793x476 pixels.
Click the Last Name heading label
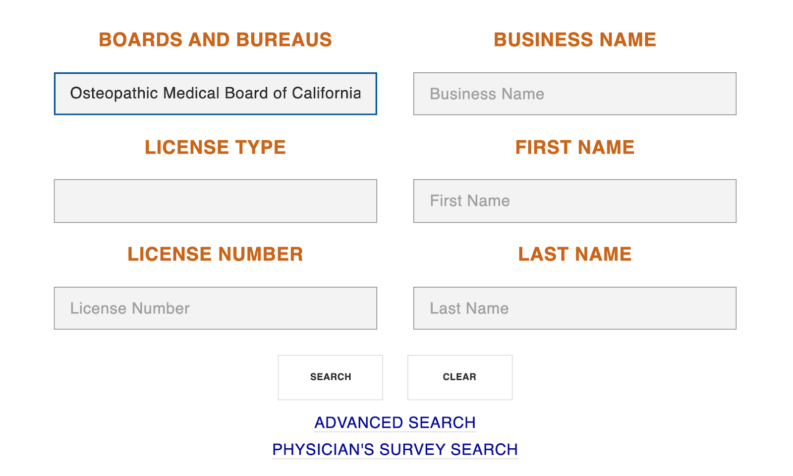(x=574, y=254)
